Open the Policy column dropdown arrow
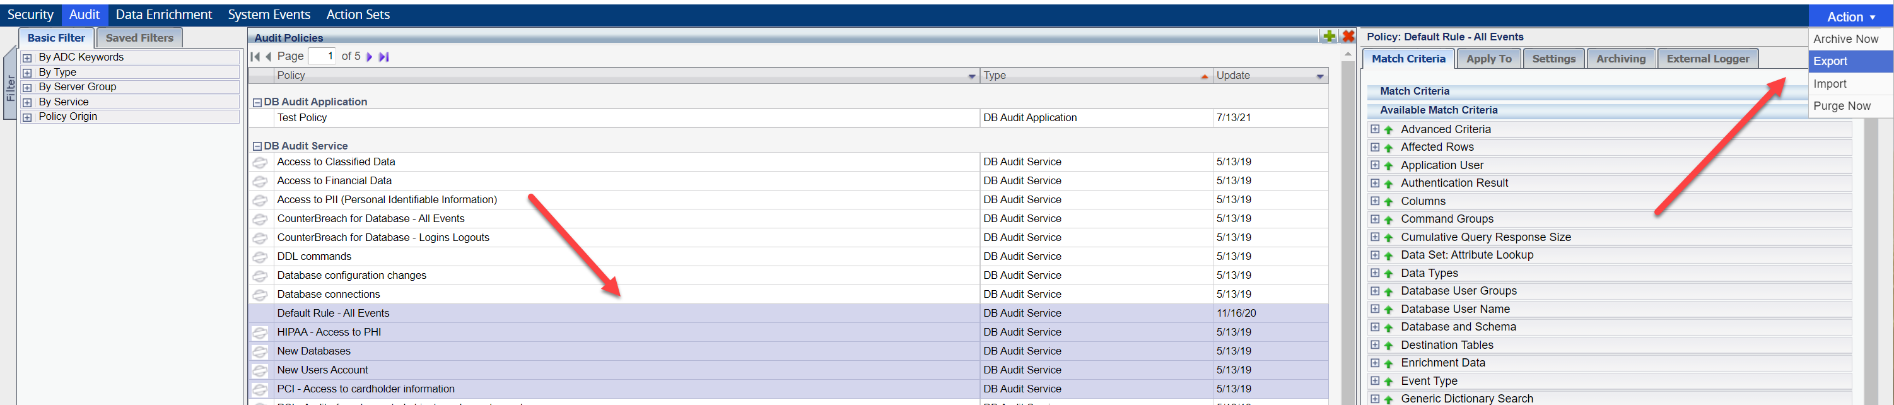This screenshot has height=405, width=1894. (x=971, y=76)
